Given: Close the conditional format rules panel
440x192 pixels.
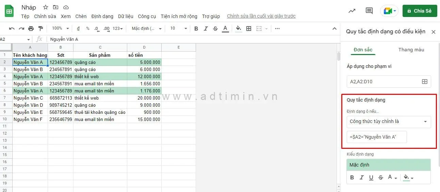Looking at the screenshot, I should [433, 32].
